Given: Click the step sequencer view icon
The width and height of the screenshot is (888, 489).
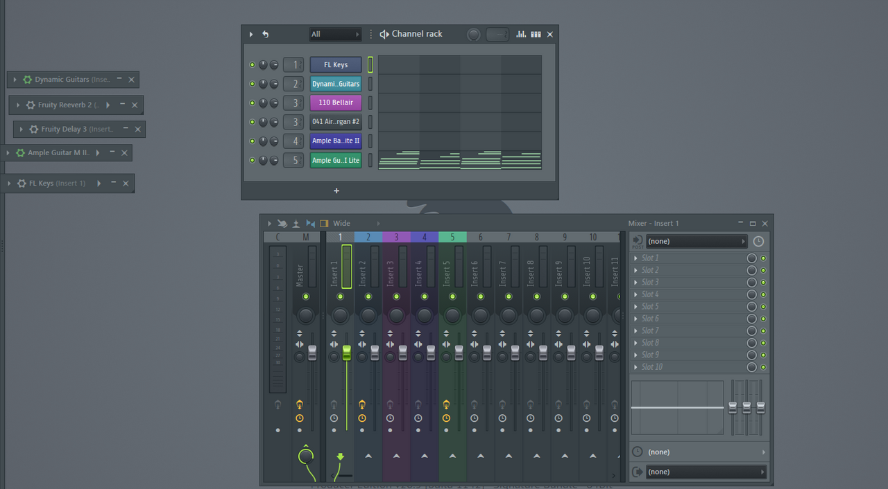Looking at the screenshot, I should click(x=536, y=34).
